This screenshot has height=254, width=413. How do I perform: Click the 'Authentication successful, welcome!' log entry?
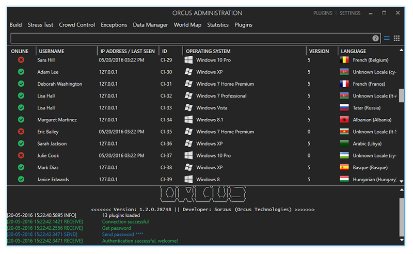(x=140, y=241)
